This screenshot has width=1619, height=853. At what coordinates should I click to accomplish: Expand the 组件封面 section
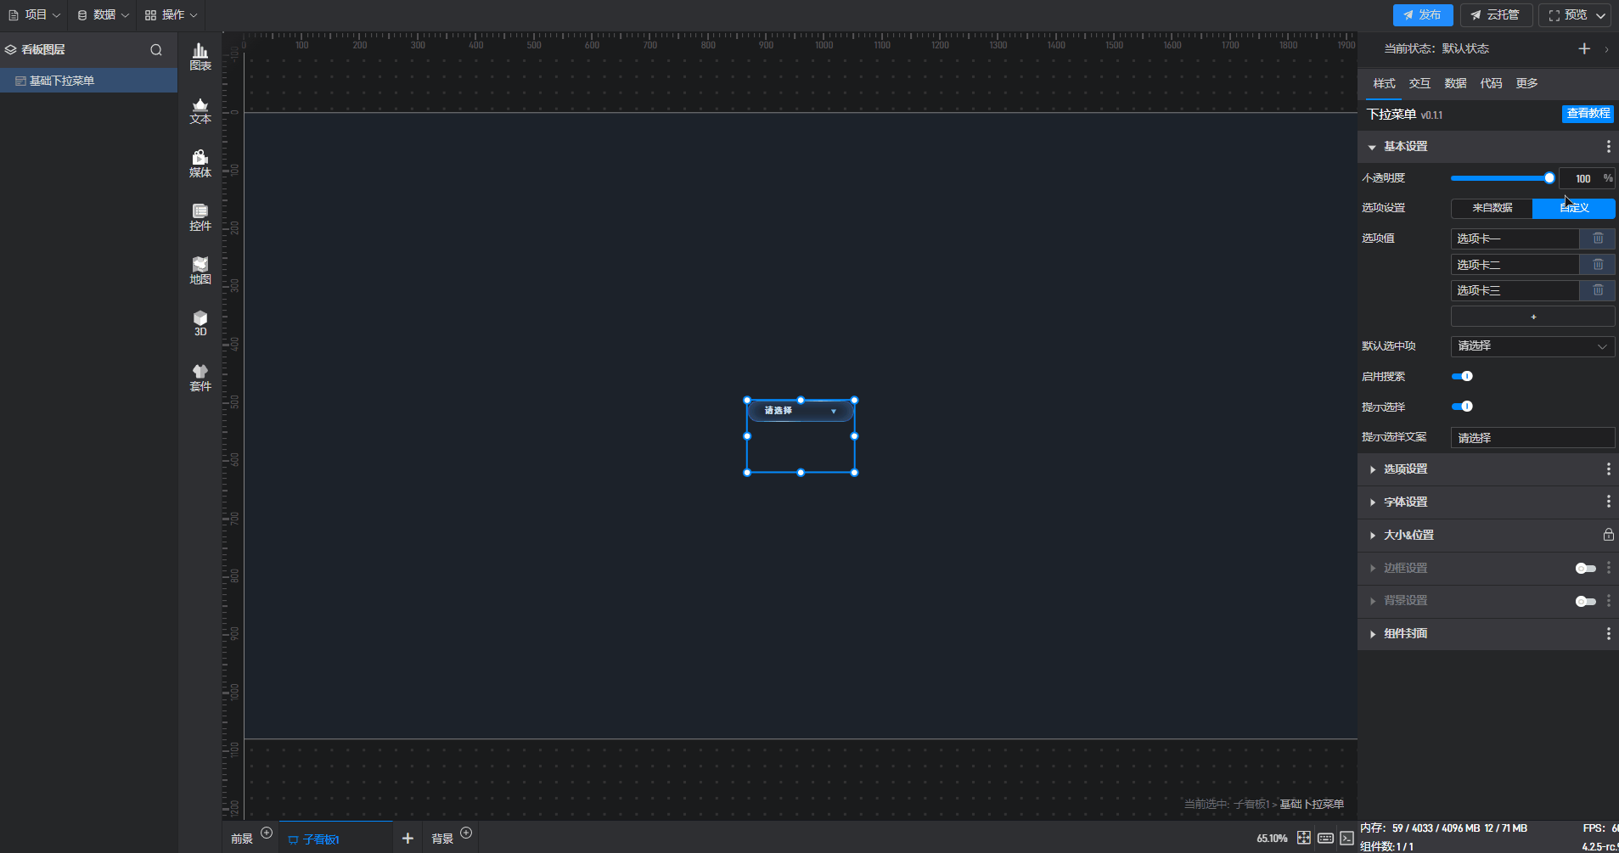[1372, 634]
